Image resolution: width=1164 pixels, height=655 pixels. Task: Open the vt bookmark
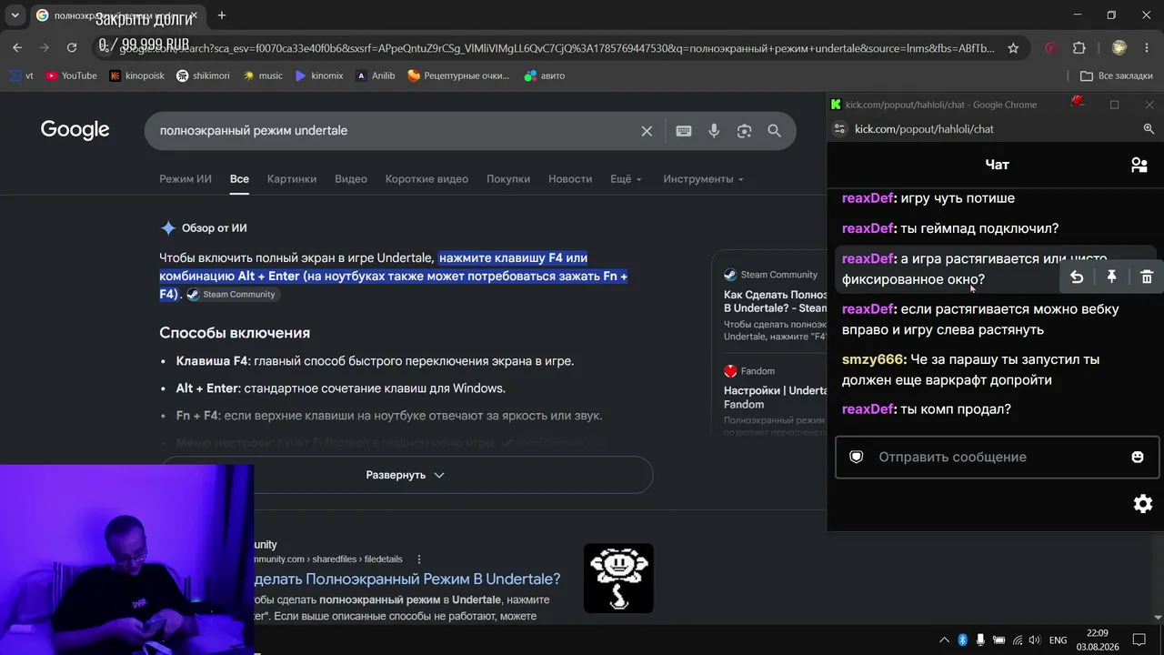click(x=21, y=76)
